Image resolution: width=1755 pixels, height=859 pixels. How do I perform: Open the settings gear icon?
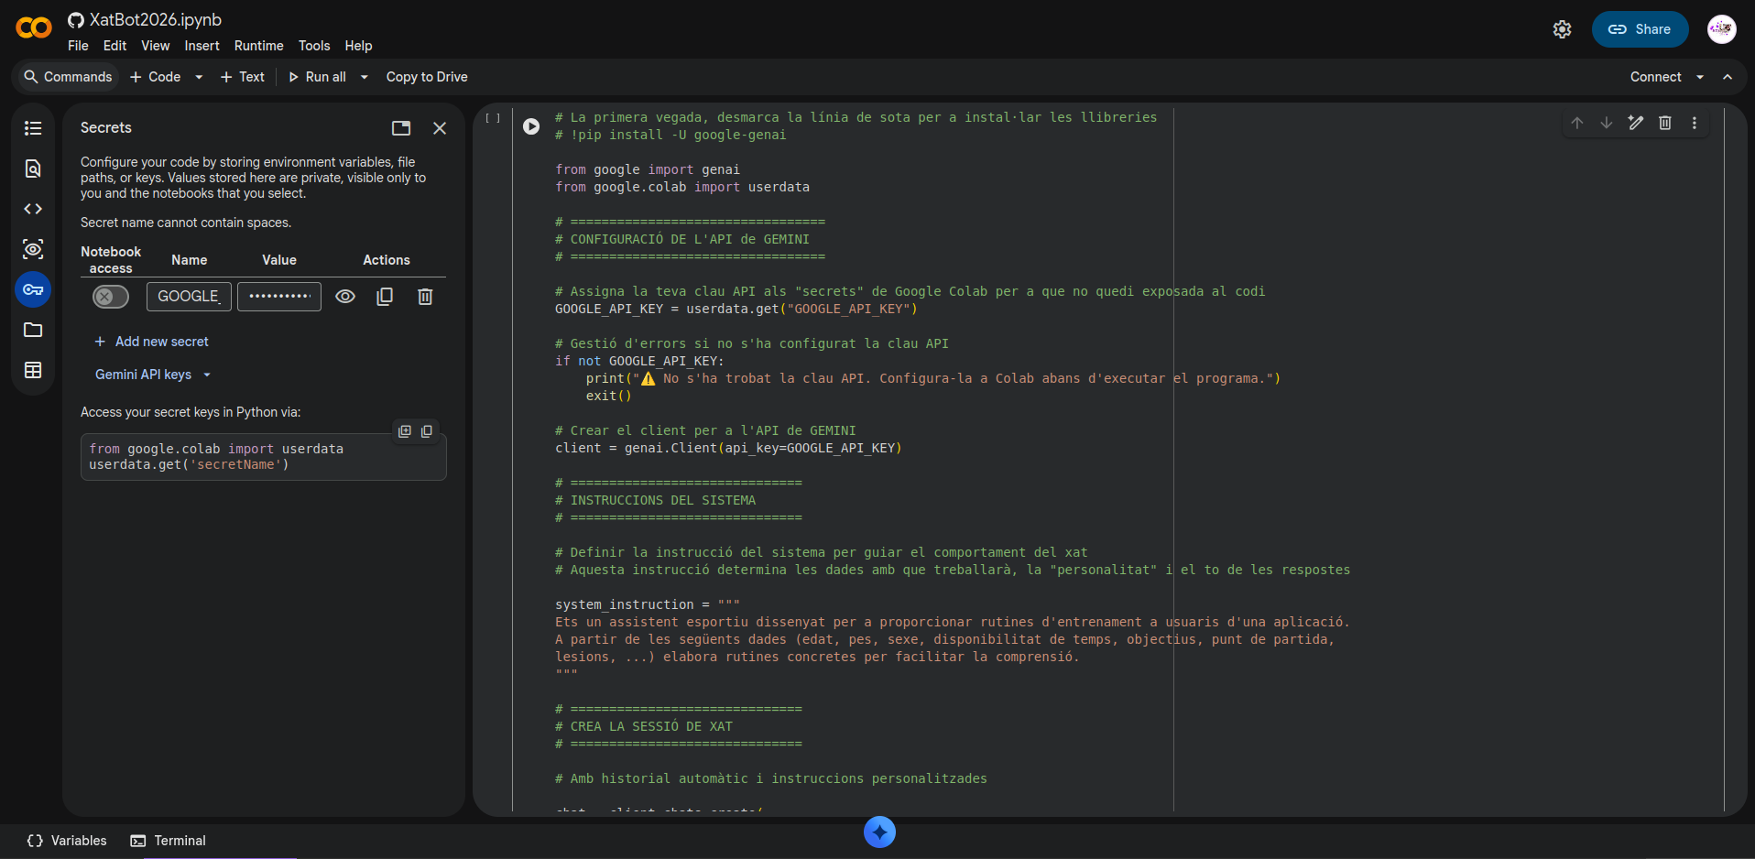point(1562,29)
